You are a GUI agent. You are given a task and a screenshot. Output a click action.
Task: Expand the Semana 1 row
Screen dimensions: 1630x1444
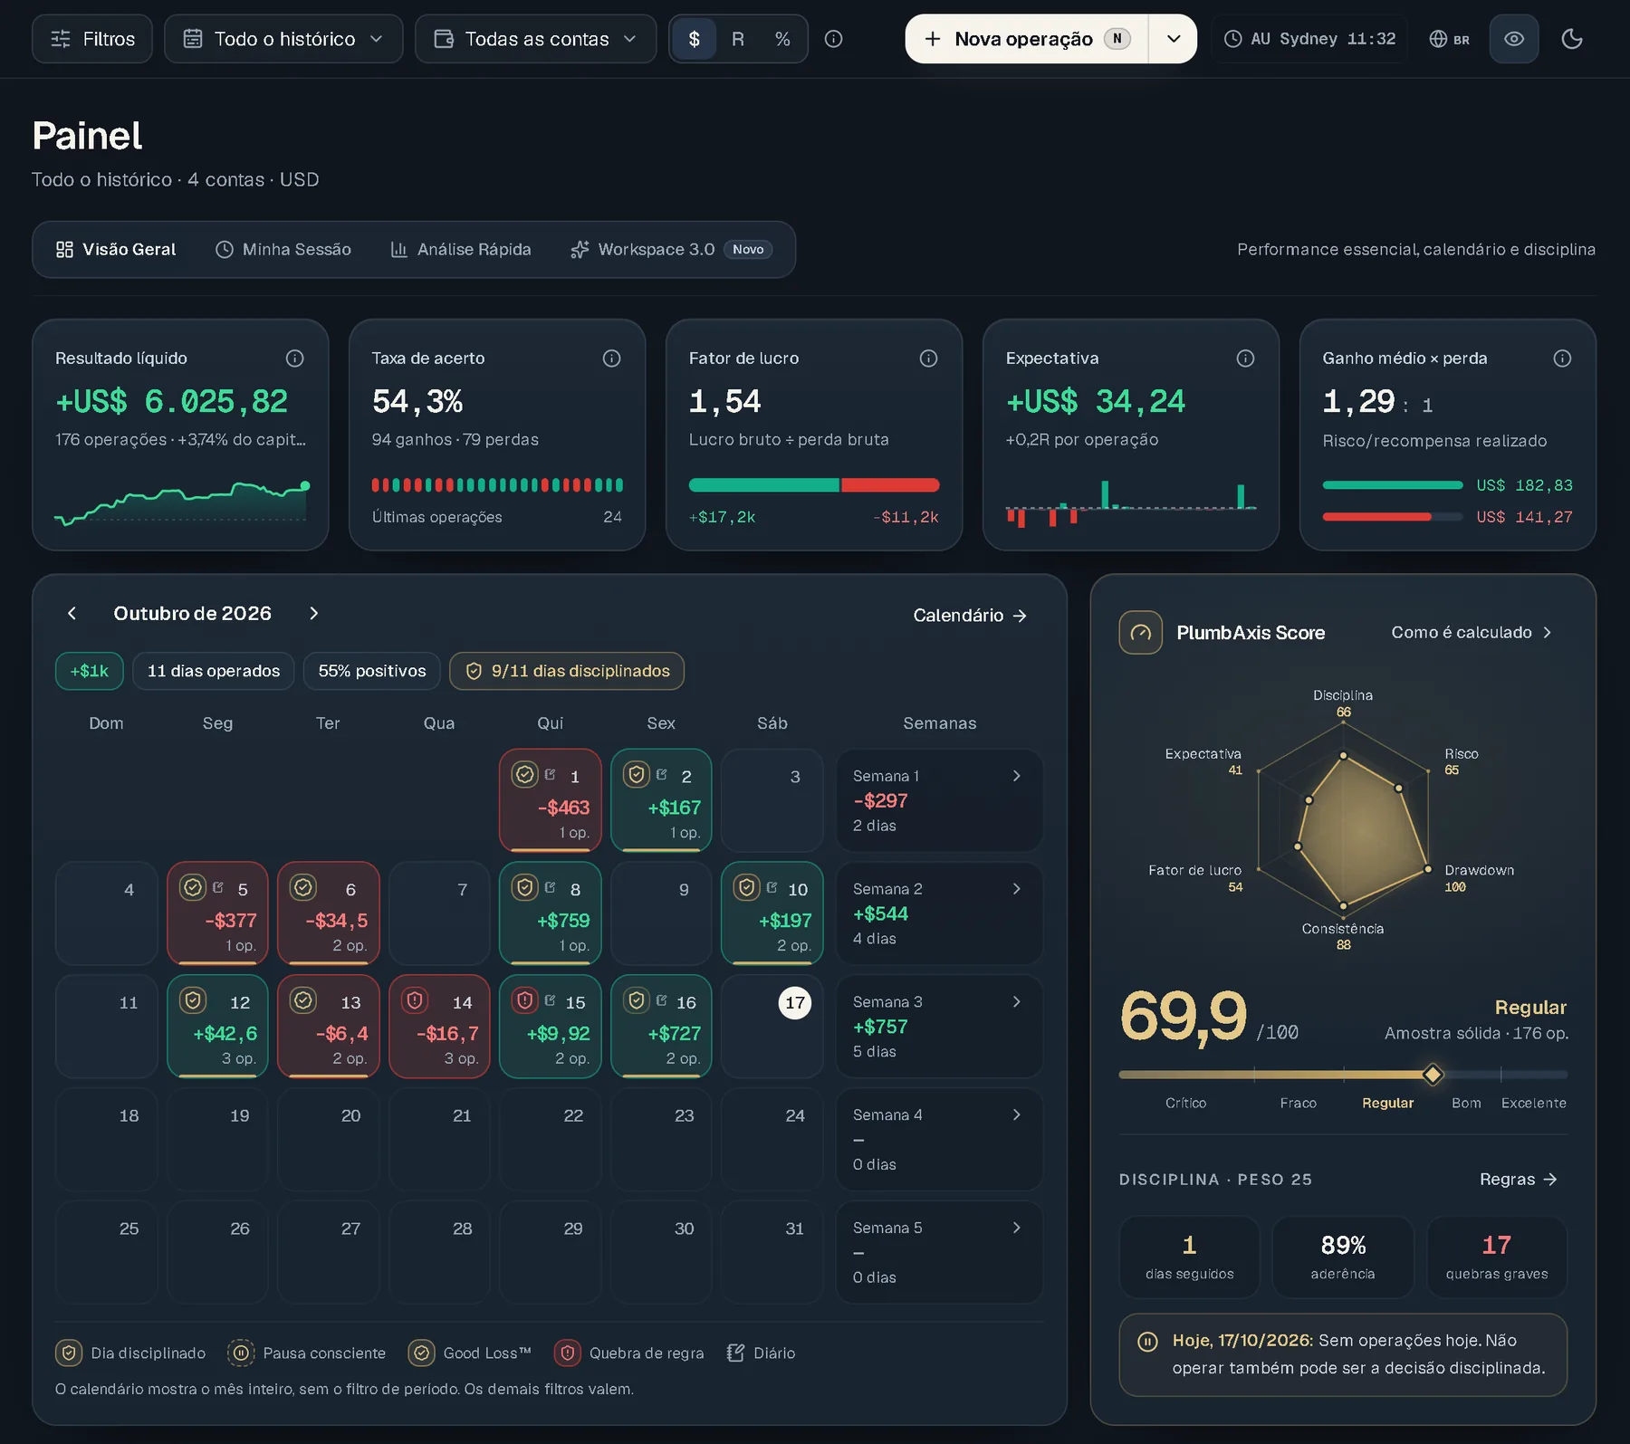click(939, 800)
